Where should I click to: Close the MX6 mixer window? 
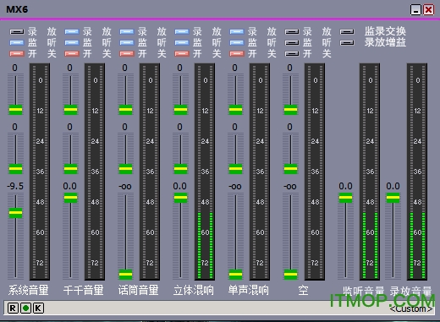pos(428,10)
